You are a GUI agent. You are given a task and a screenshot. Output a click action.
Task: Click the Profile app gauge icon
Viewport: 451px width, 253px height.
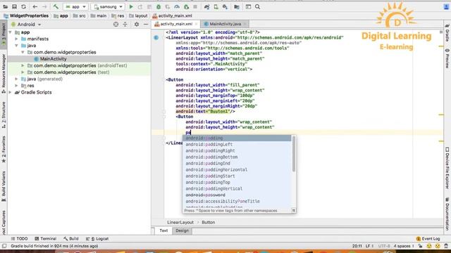pos(177,6)
